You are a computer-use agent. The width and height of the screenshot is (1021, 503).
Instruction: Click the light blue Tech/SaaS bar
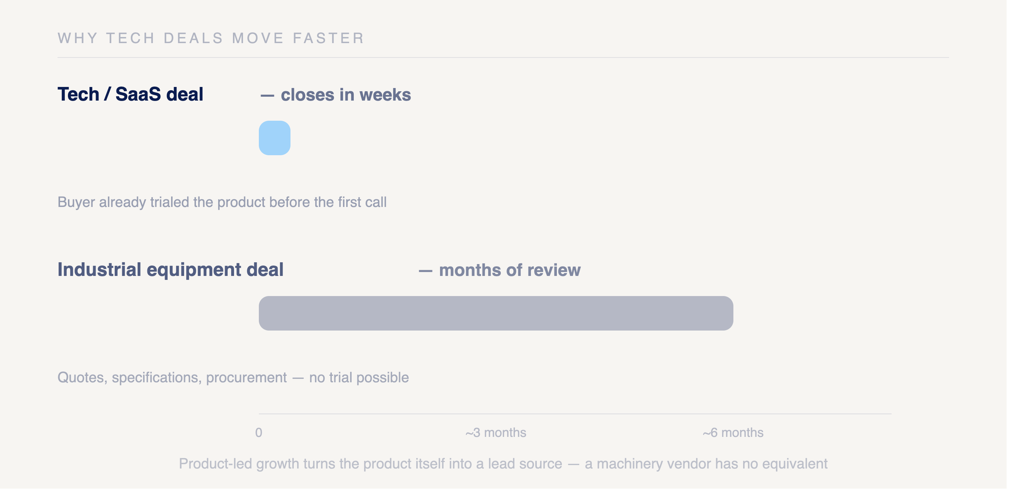click(274, 138)
